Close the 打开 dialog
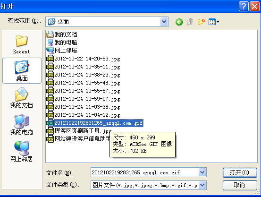The height and width of the screenshot is (197, 261). pyautogui.click(x=254, y=7)
